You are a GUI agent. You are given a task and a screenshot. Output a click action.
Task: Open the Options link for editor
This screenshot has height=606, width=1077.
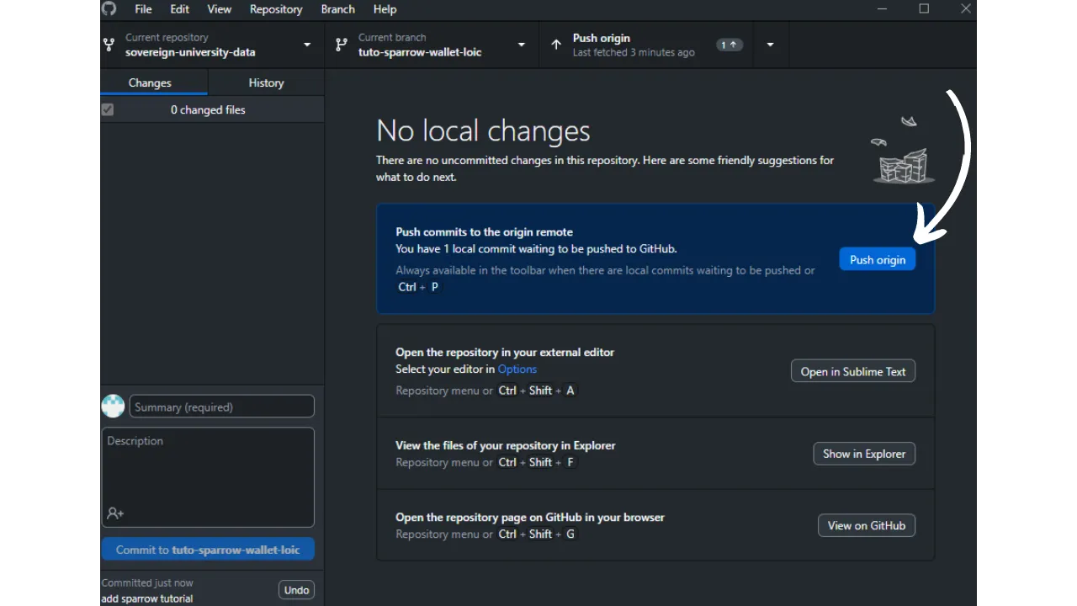tap(517, 369)
